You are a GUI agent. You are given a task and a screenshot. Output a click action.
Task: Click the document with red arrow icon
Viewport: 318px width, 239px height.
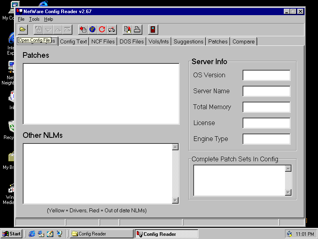pyautogui.click(x=83, y=29)
